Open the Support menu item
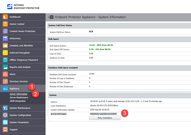This screenshot has height=135, width=191. tap(14, 129)
